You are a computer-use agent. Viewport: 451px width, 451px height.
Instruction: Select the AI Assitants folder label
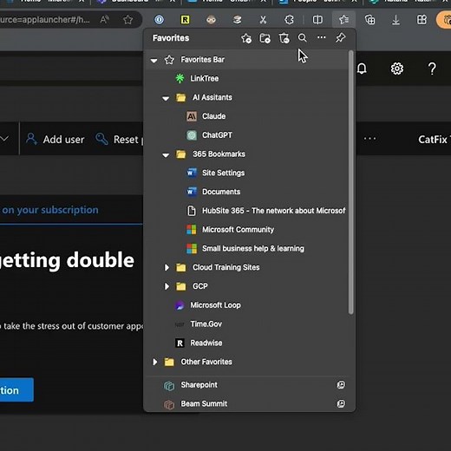[212, 97]
